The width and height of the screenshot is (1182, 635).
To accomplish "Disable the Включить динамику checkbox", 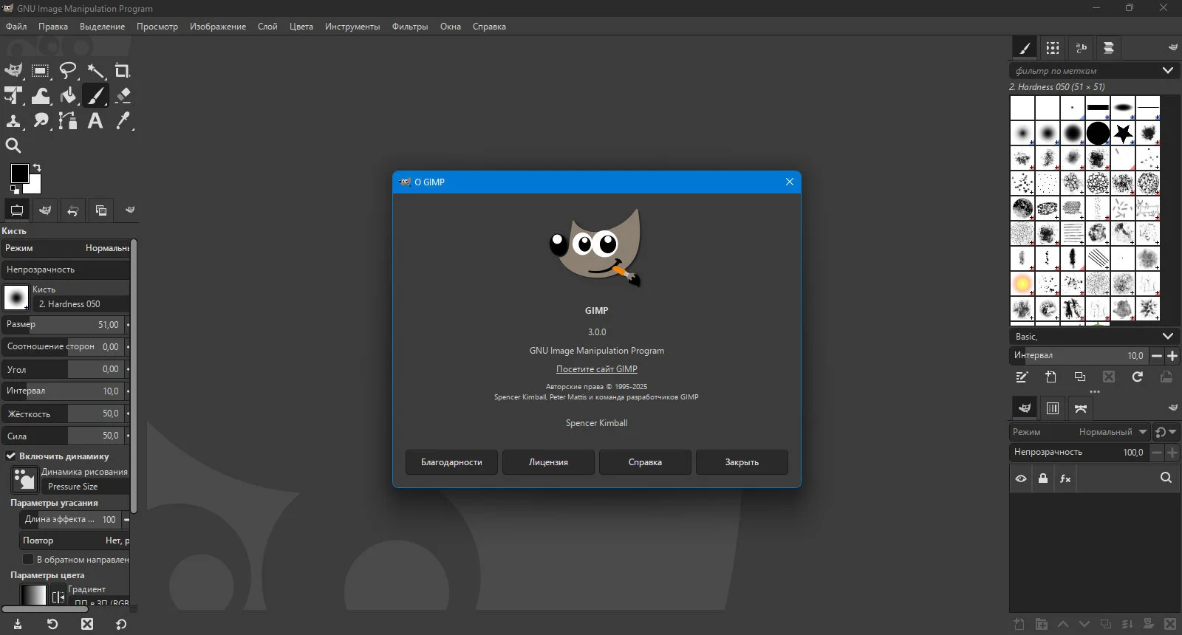I will [x=11, y=456].
